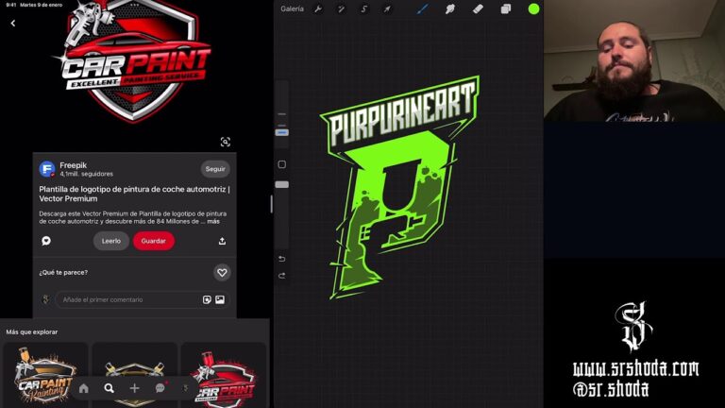Attach a photo to the comment
Screen dimensions: 725x408
(x=220, y=299)
